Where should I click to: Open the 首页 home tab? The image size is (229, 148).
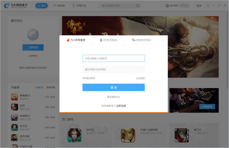(42, 6)
